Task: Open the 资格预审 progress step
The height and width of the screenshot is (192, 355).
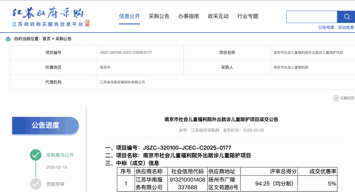Action: [x=55, y=184]
